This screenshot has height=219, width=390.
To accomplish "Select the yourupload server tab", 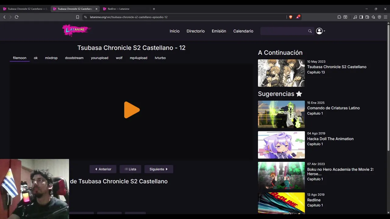I will pos(100,58).
